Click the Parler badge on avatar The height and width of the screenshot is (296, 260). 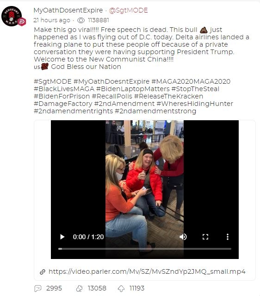22,22
